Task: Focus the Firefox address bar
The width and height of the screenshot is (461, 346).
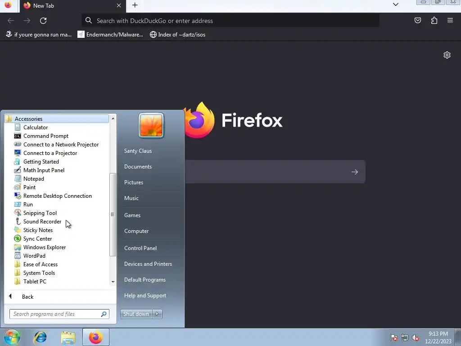Action: click(230, 21)
